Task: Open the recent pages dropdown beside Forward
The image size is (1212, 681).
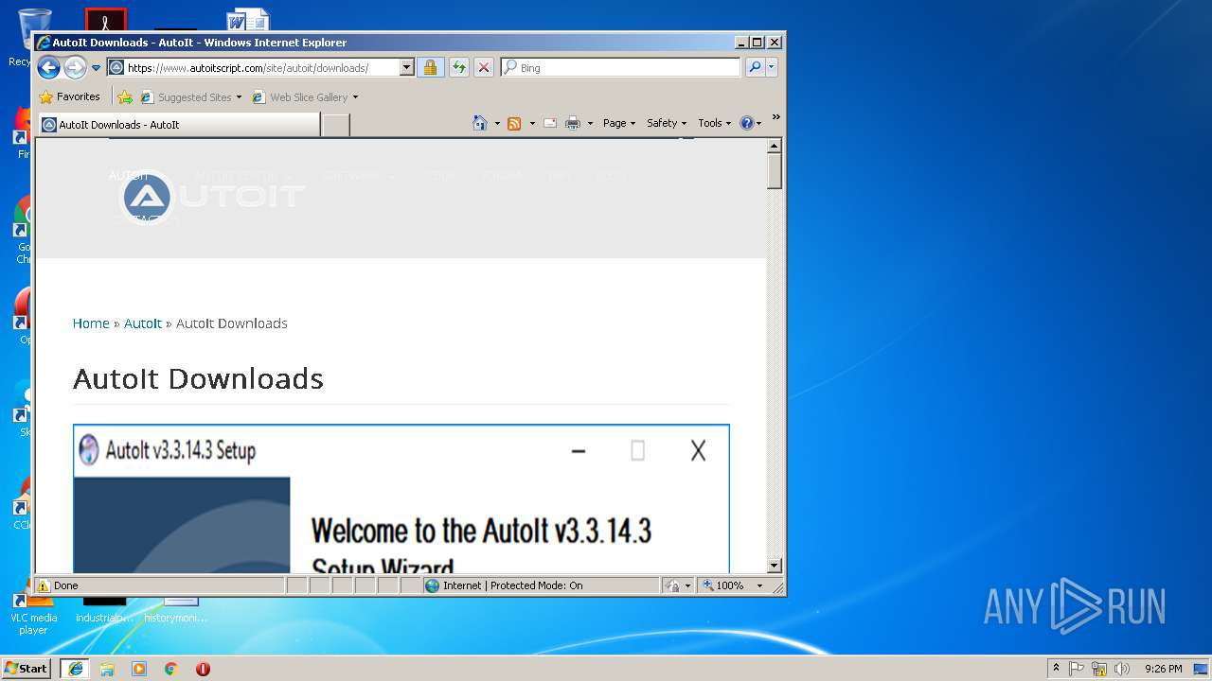Action: coord(96,68)
